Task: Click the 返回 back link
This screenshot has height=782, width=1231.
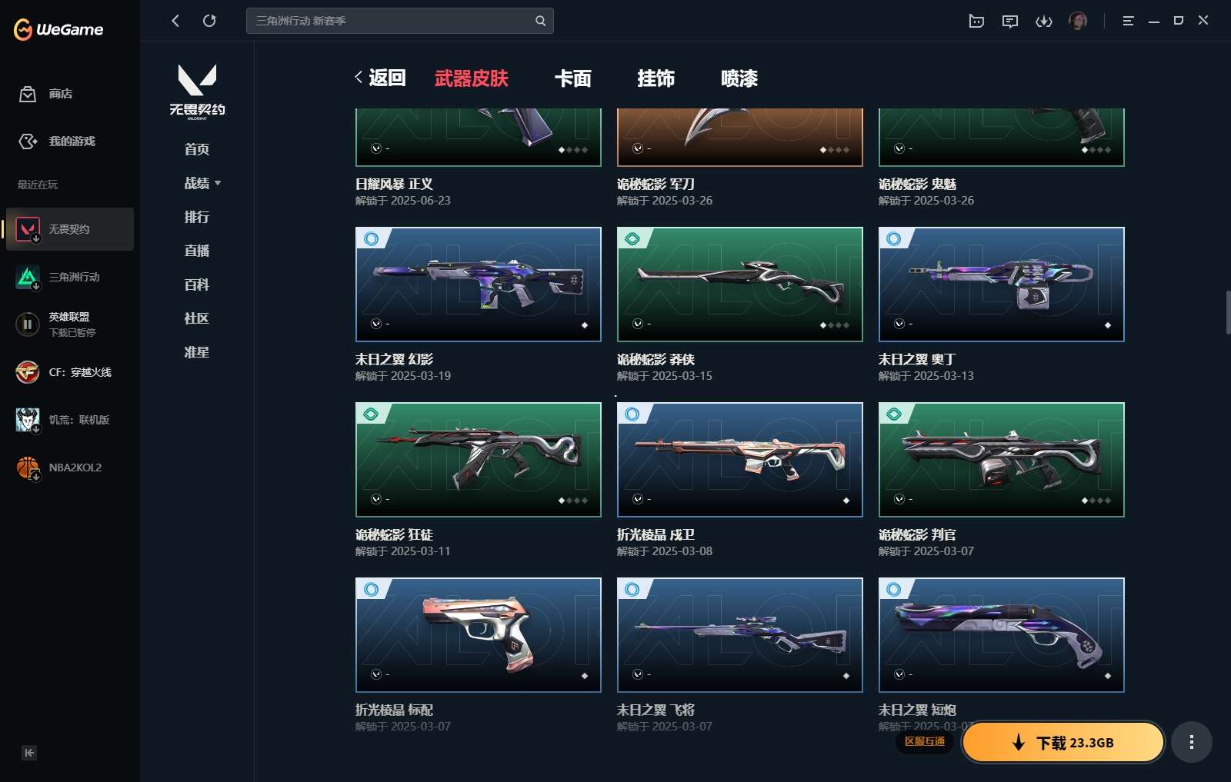Action: (x=380, y=78)
